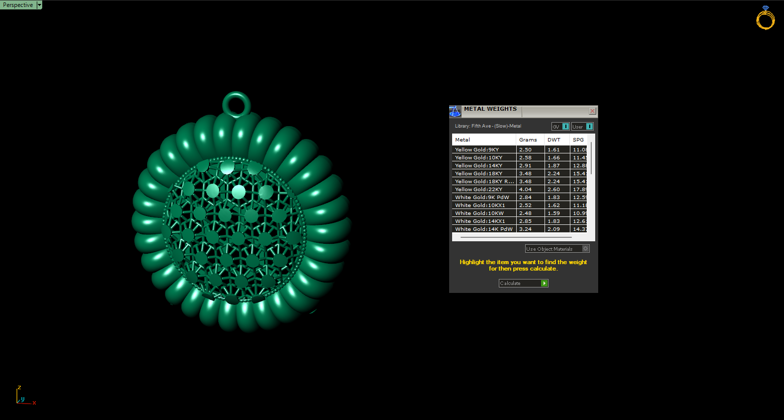
Task: Click the blue scale icon in Metal Weights header
Action: coord(455,111)
